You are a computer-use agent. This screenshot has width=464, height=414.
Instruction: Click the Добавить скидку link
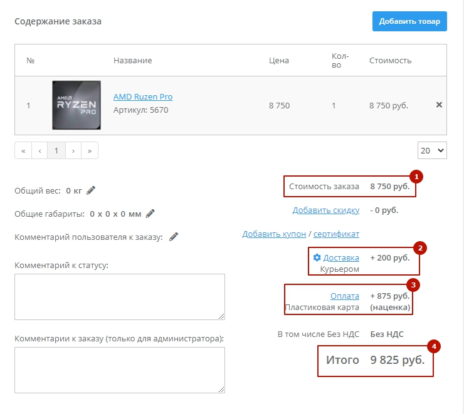(x=325, y=210)
